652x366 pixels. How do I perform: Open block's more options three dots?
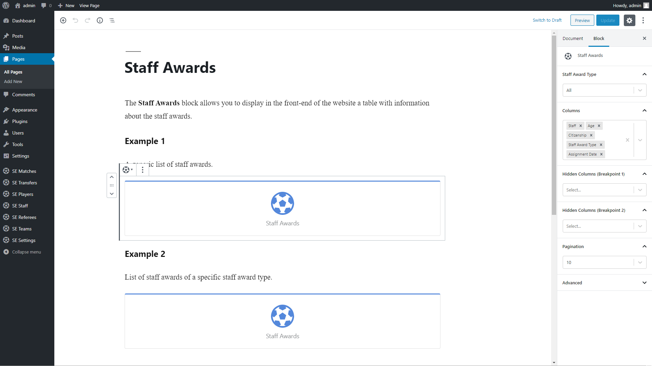tap(143, 170)
